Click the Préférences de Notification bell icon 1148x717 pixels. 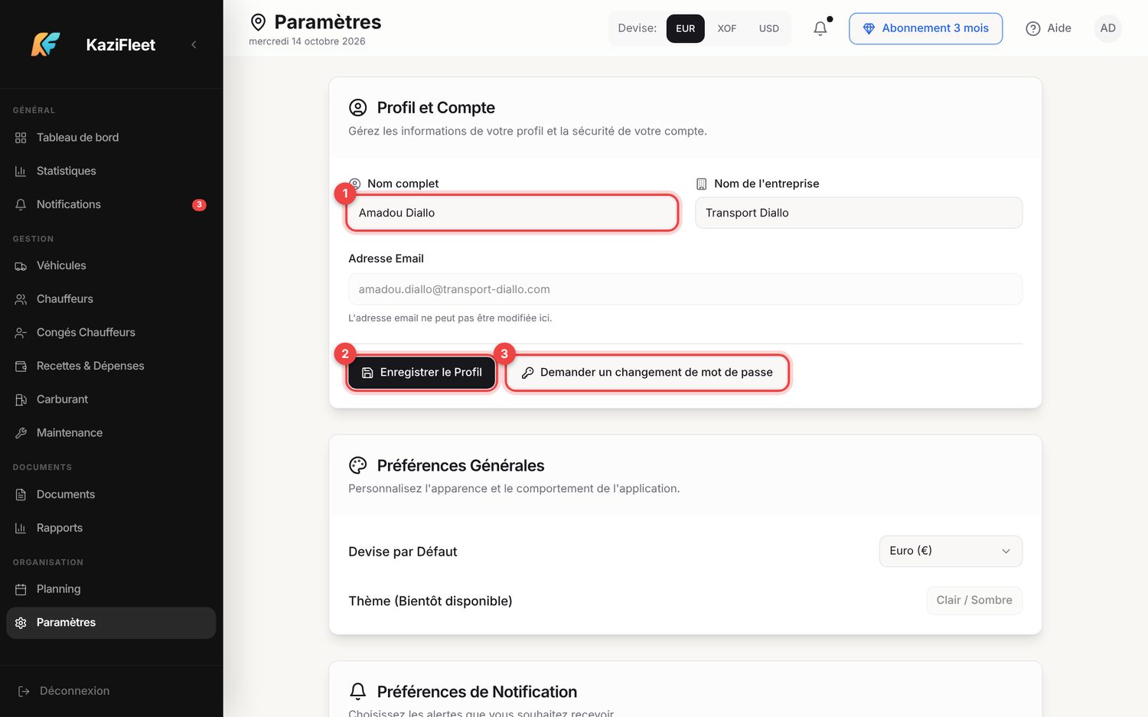click(x=357, y=692)
